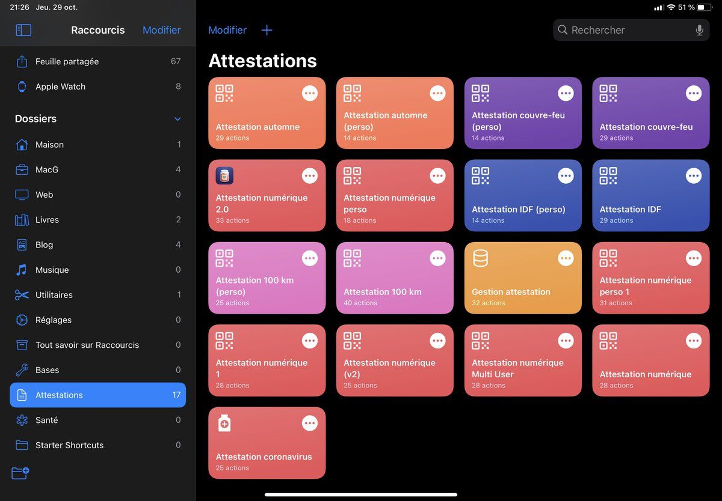The width and height of the screenshot is (722, 501).
Task: Select the Maison folder
Action: point(98,144)
